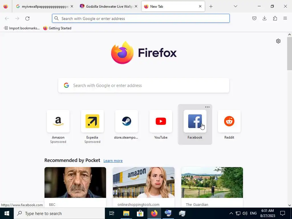292x219 pixels.
Task: Open the Save to Pocket icon
Action: tap(254, 18)
